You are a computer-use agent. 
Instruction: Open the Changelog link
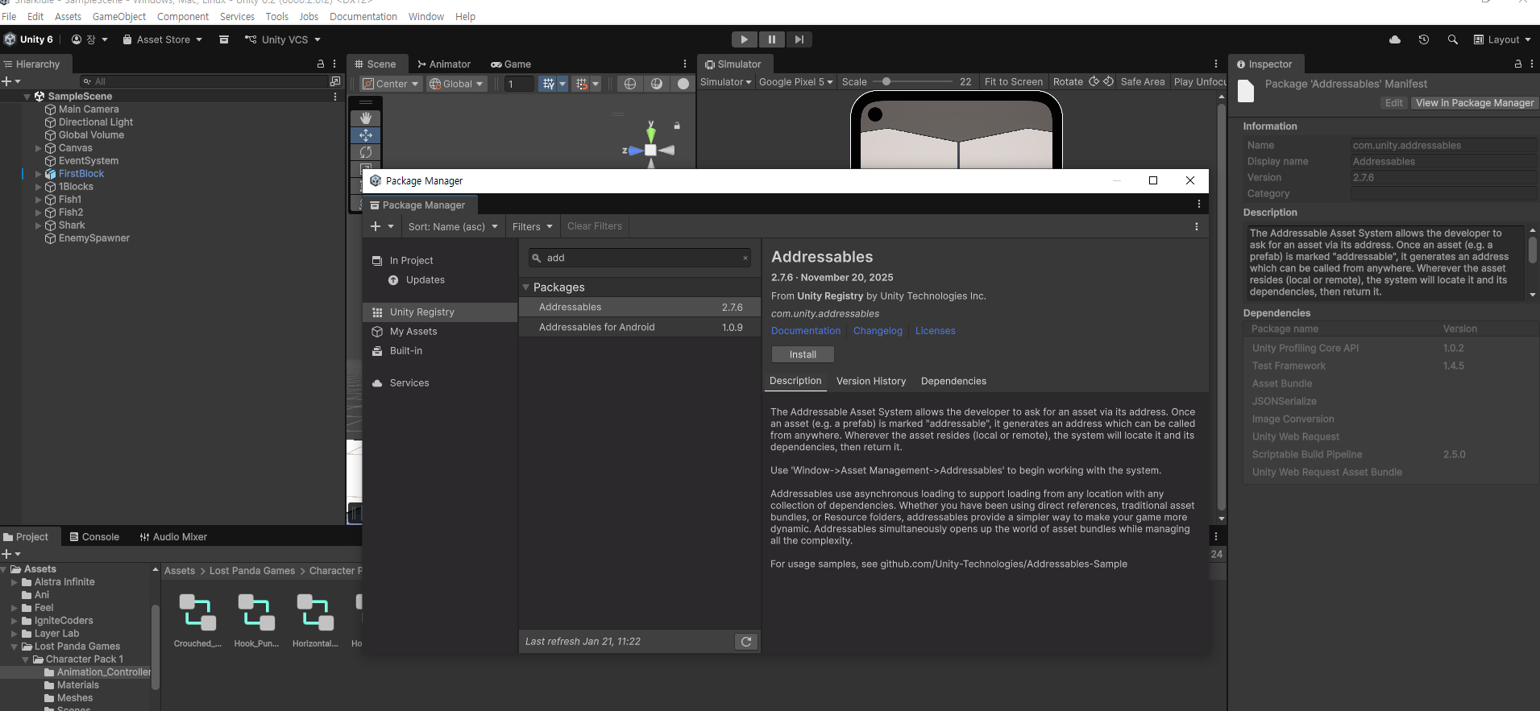(x=878, y=331)
